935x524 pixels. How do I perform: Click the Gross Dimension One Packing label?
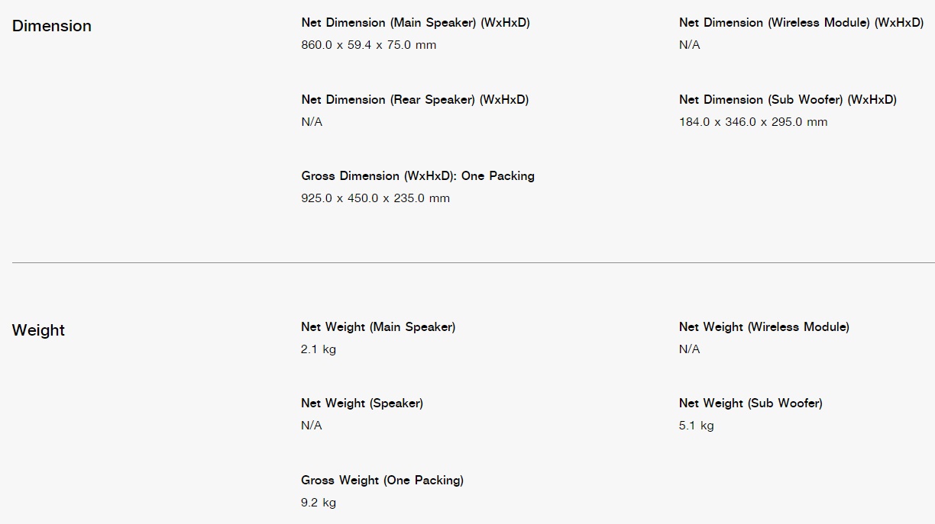point(418,176)
